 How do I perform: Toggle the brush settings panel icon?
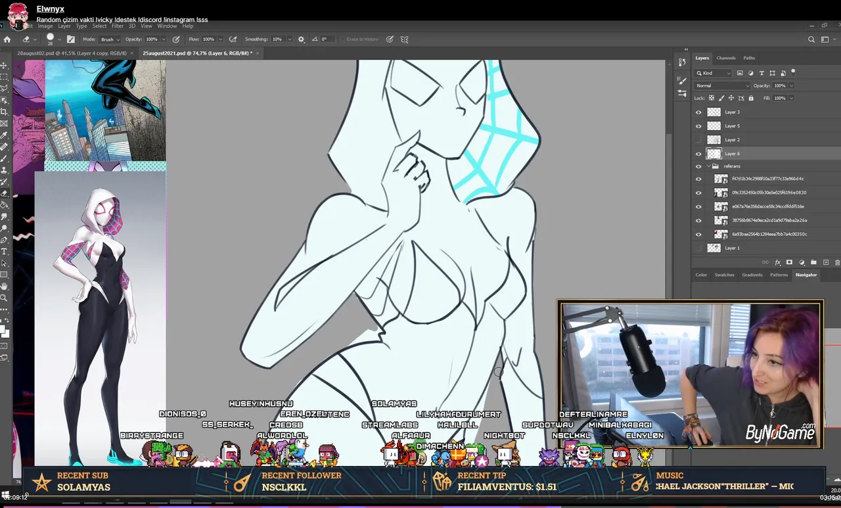click(71, 39)
